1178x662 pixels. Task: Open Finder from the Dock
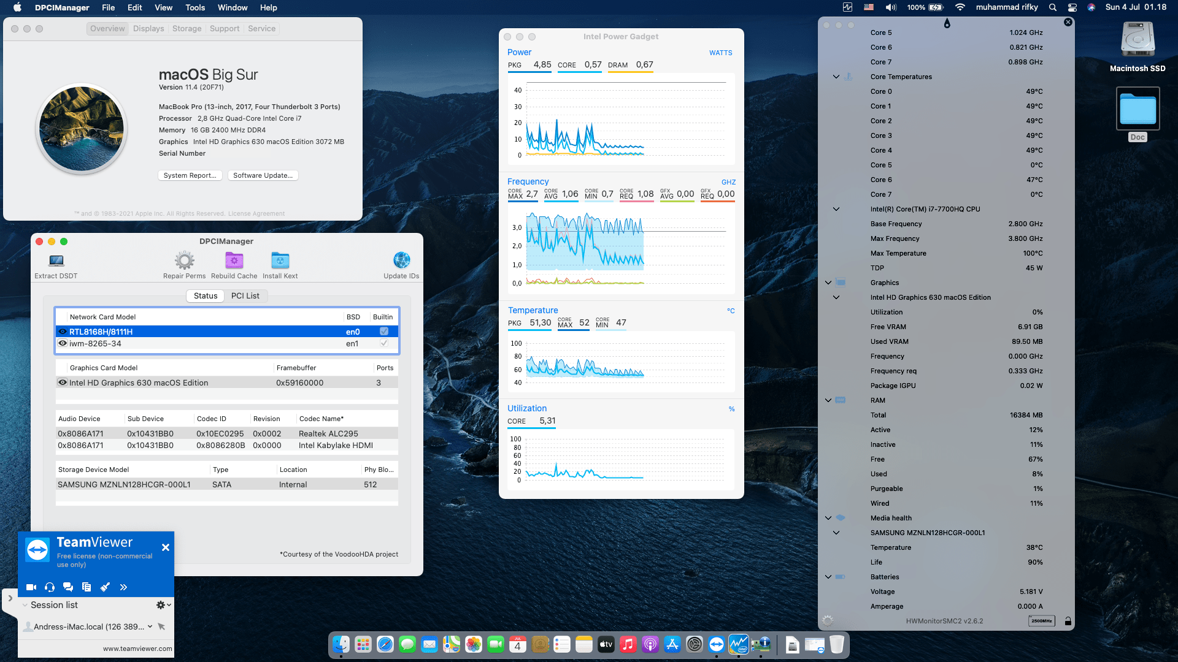(341, 644)
